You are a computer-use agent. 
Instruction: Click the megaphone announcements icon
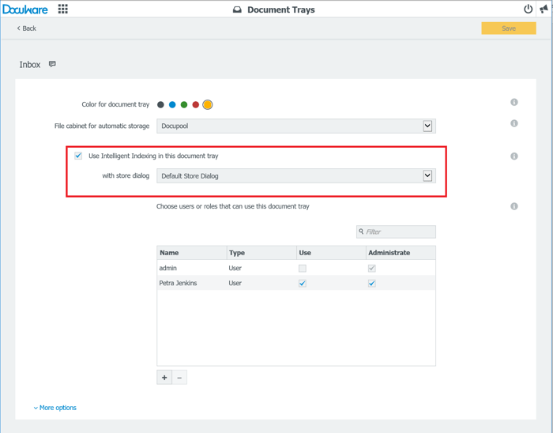[x=544, y=9]
